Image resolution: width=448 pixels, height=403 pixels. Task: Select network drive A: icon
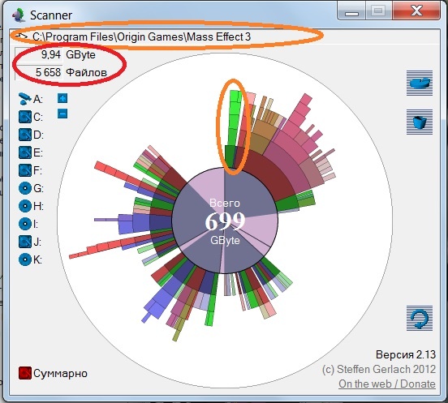(x=25, y=99)
